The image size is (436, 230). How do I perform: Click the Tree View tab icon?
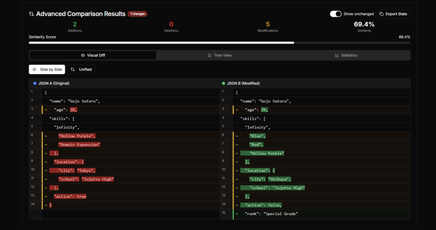pos(210,55)
